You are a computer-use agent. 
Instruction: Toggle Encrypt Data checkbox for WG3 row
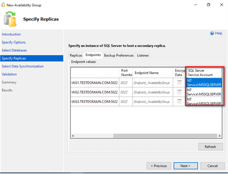179,101
